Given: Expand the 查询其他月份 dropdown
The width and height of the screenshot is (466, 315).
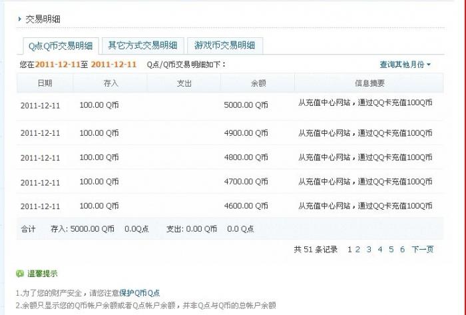Looking at the screenshot, I should (x=405, y=65).
